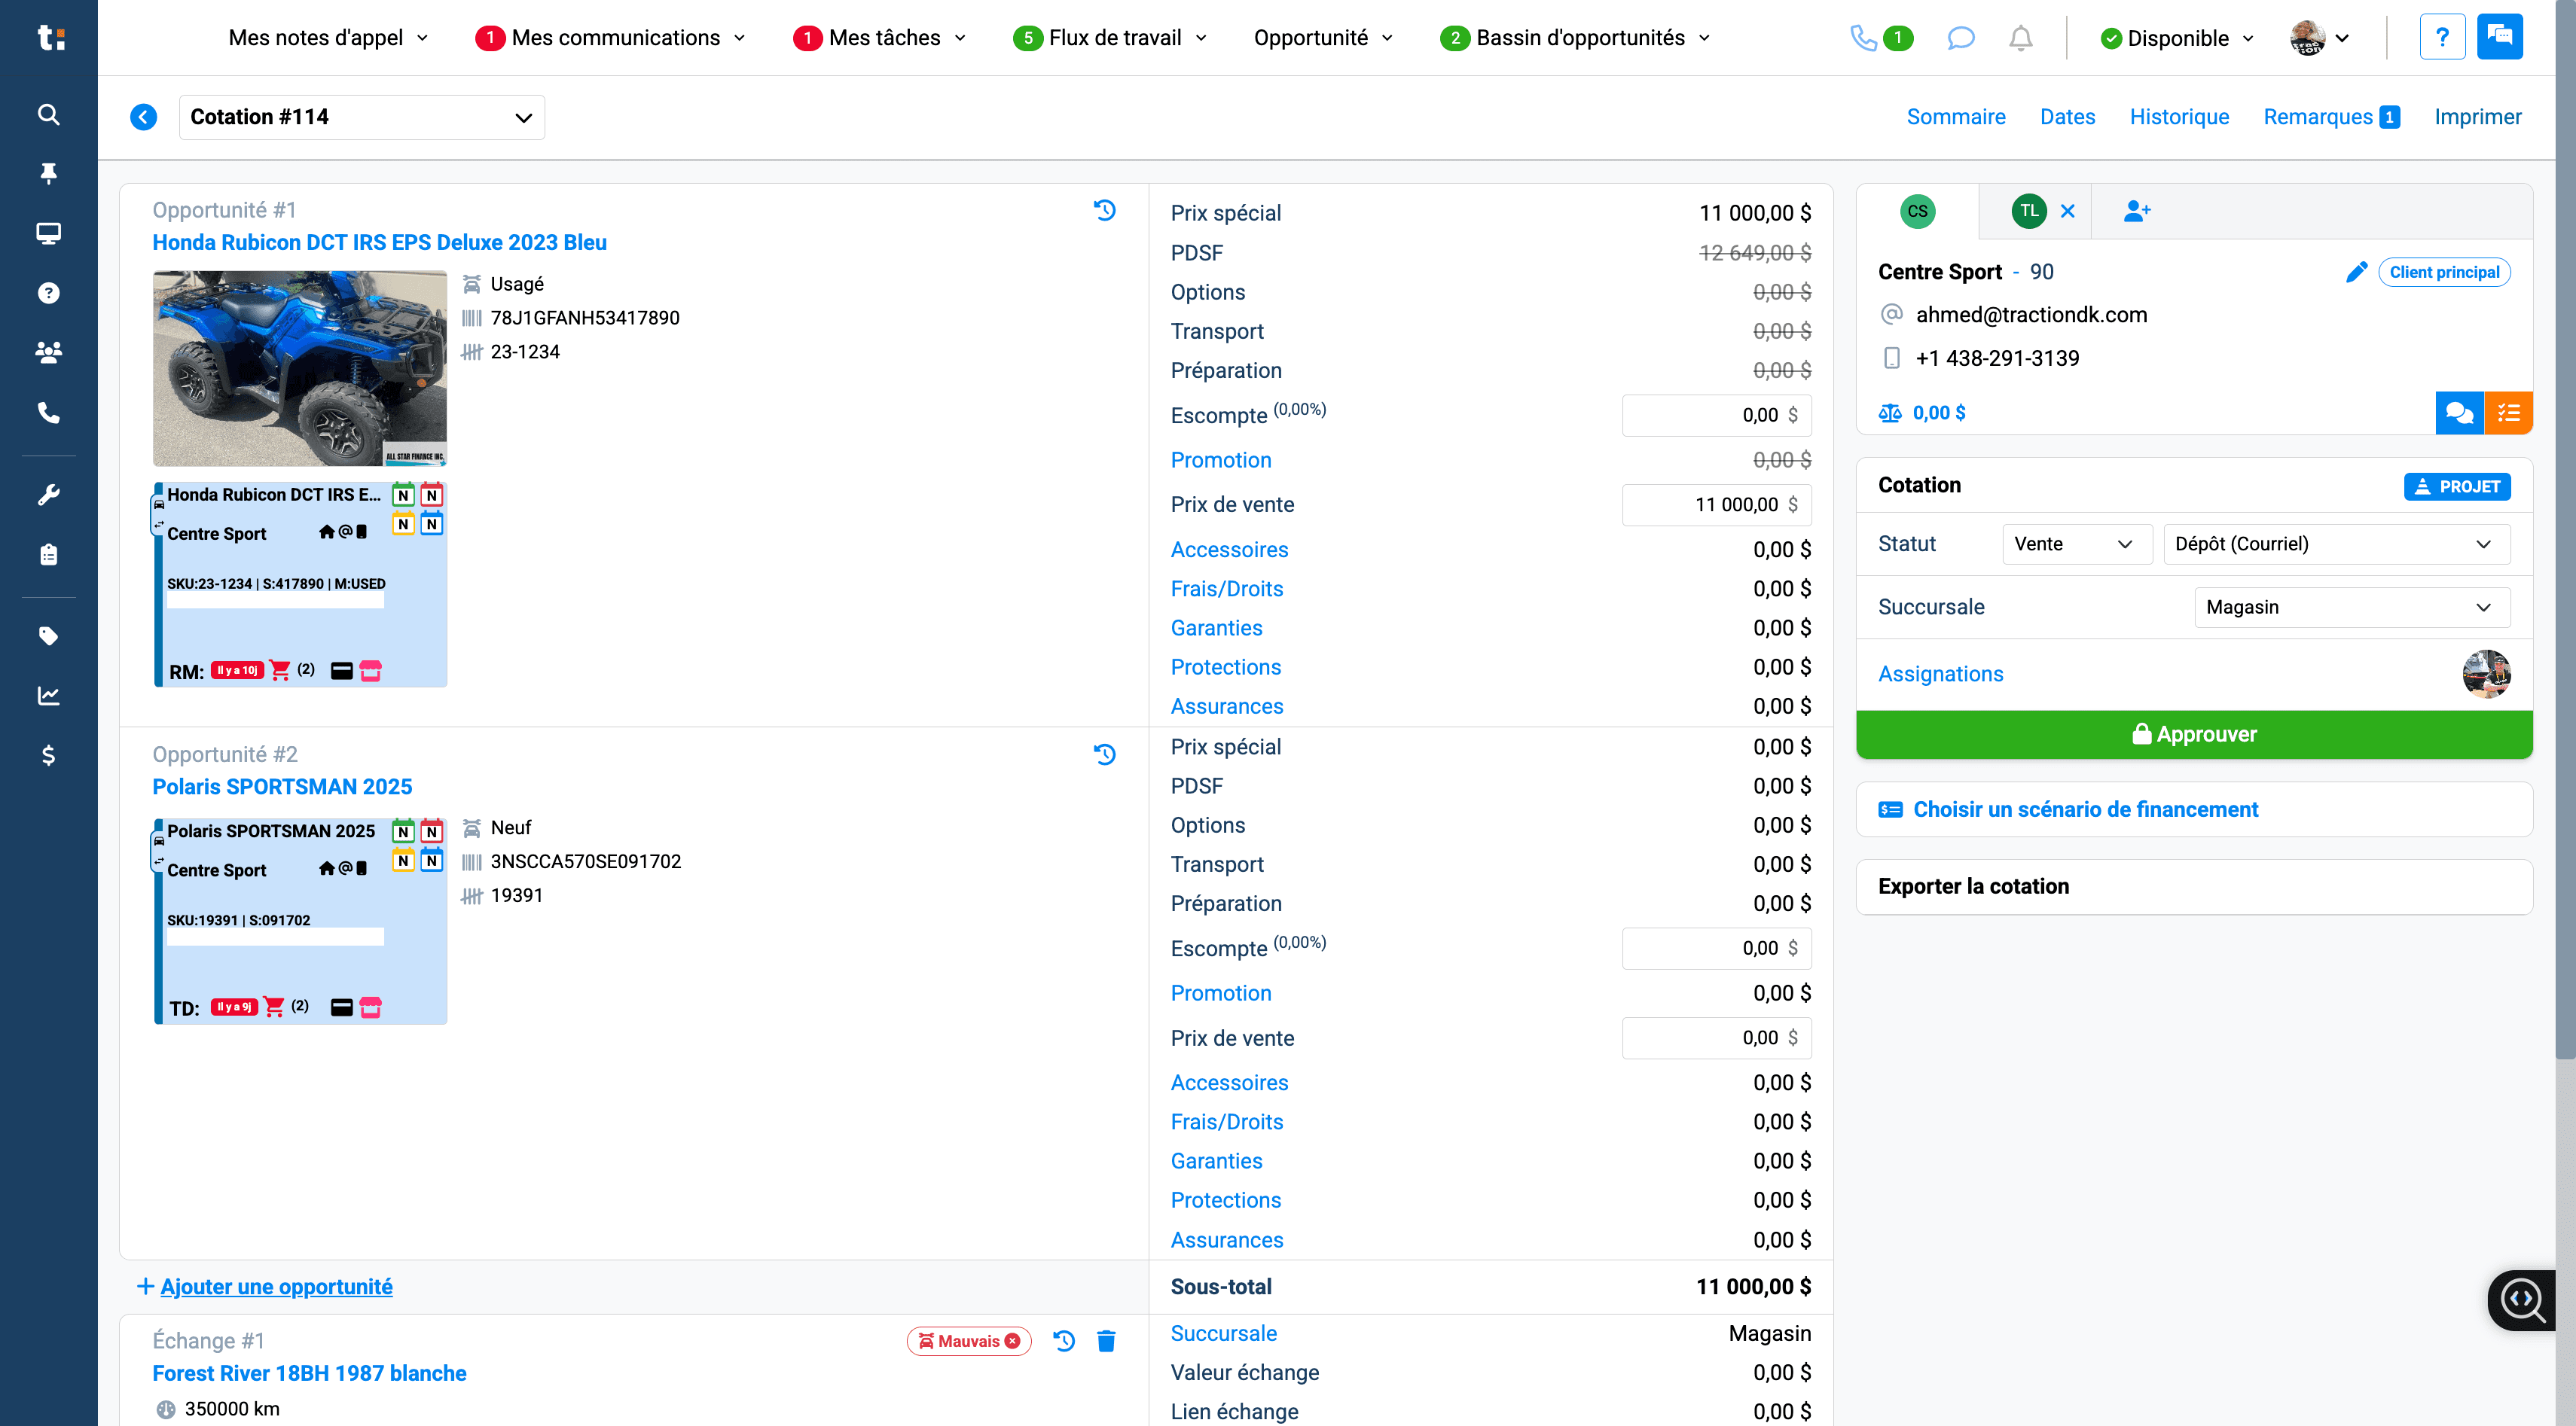The height and width of the screenshot is (1426, 2576).
Task: Open Forest River 18BH 1987 blanche link
Action: pos(309,1373)
